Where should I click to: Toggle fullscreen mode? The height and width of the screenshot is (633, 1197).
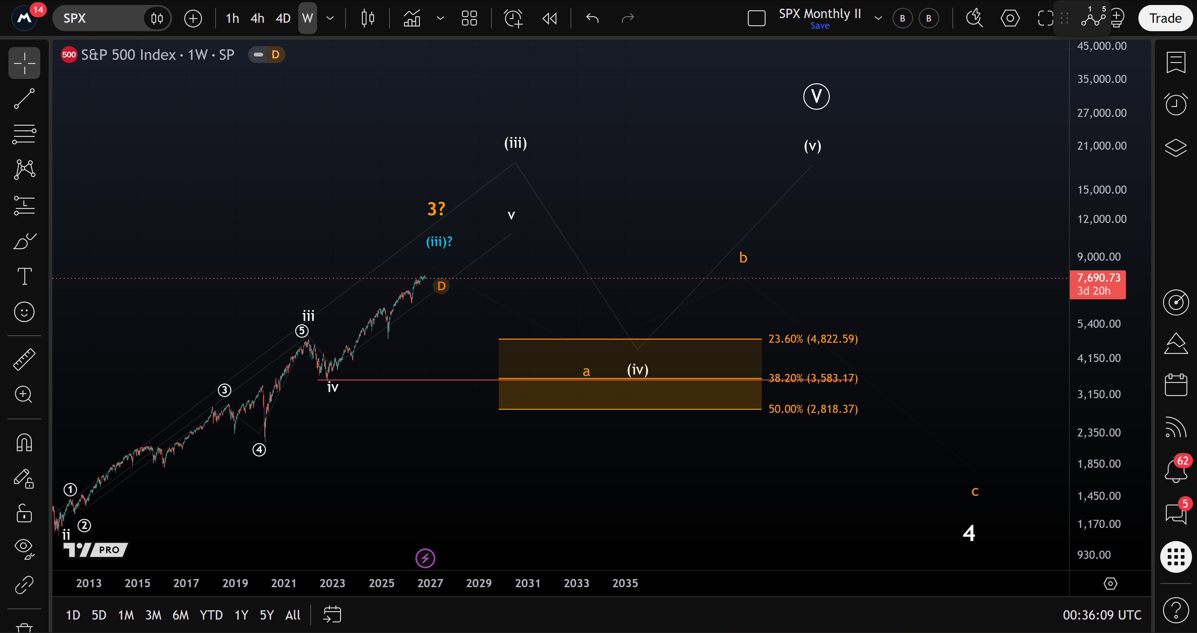(1046, 18)
